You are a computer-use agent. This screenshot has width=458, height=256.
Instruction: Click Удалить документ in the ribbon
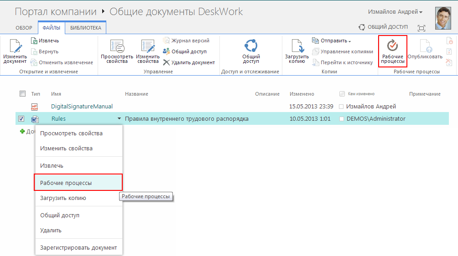(189, 62)
